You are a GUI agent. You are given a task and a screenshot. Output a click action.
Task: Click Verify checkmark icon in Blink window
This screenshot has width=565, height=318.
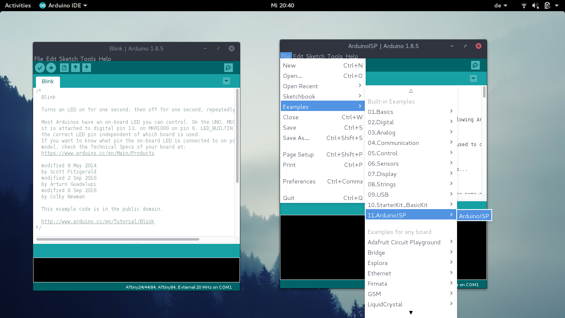click(x=40, y=68)
